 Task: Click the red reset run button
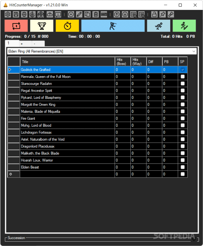tap(16, 26)
